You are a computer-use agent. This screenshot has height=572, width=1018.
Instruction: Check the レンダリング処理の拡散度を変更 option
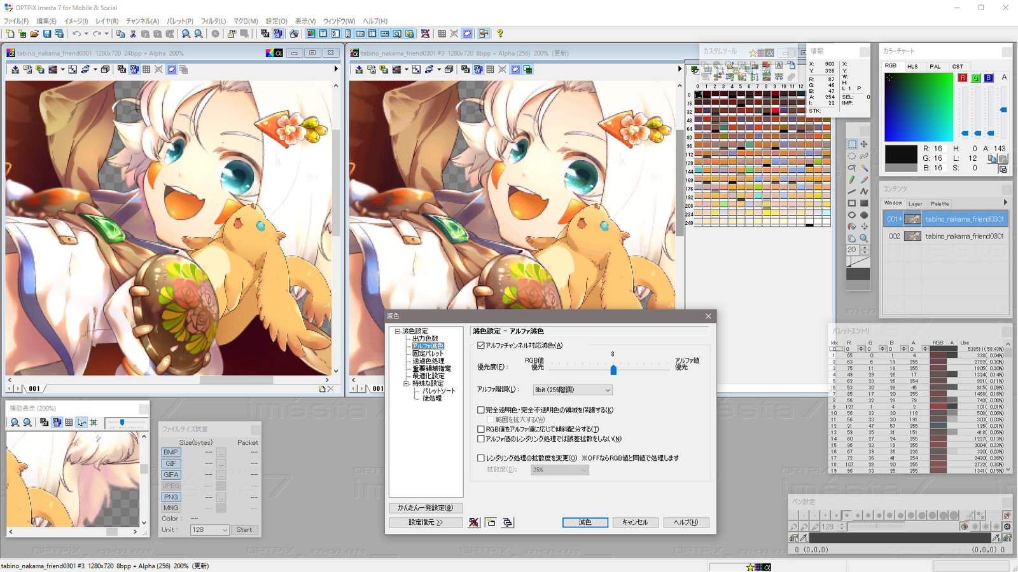click(482, 458)
